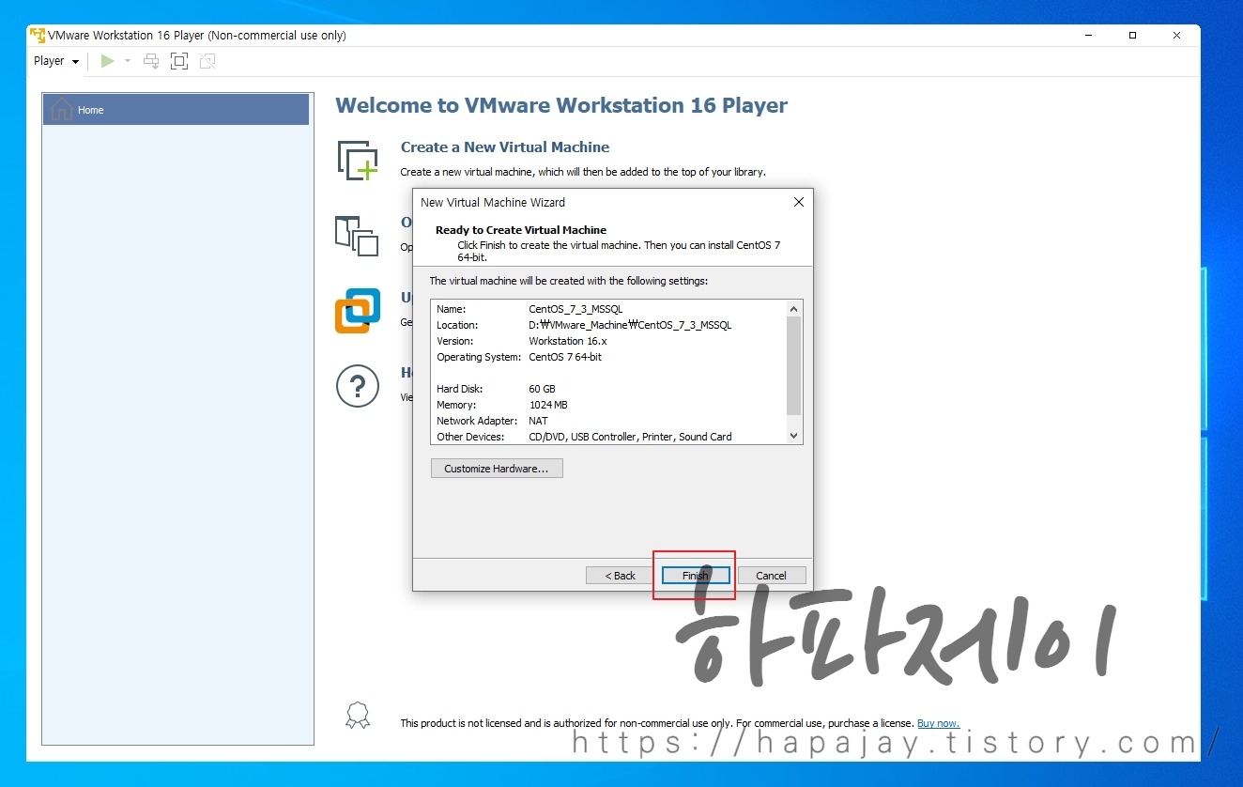Close the VMware Workstation Player window
Image resolution: width=1243 pixels, height=787 pixels.
(1177, 36)
